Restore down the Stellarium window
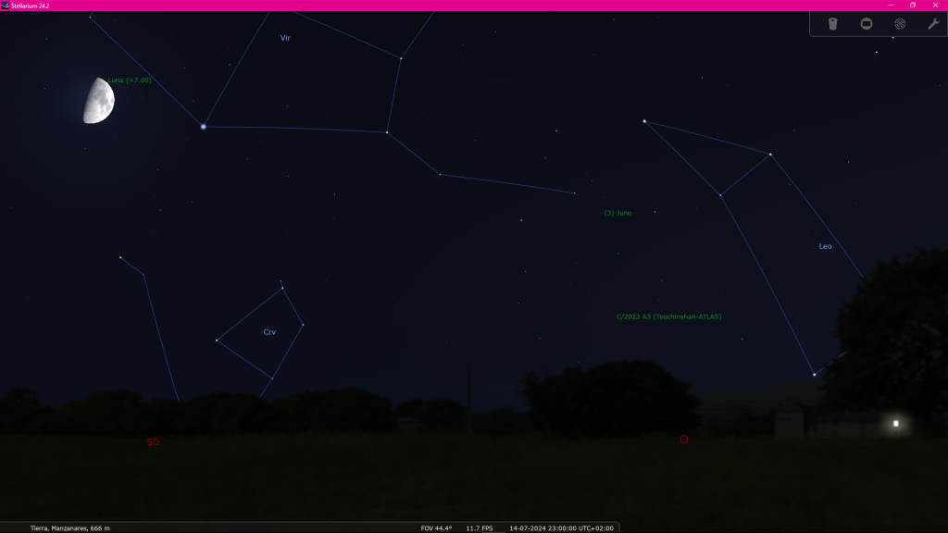Viewport: 948px width, 533px height. click(x=912, y=6)
